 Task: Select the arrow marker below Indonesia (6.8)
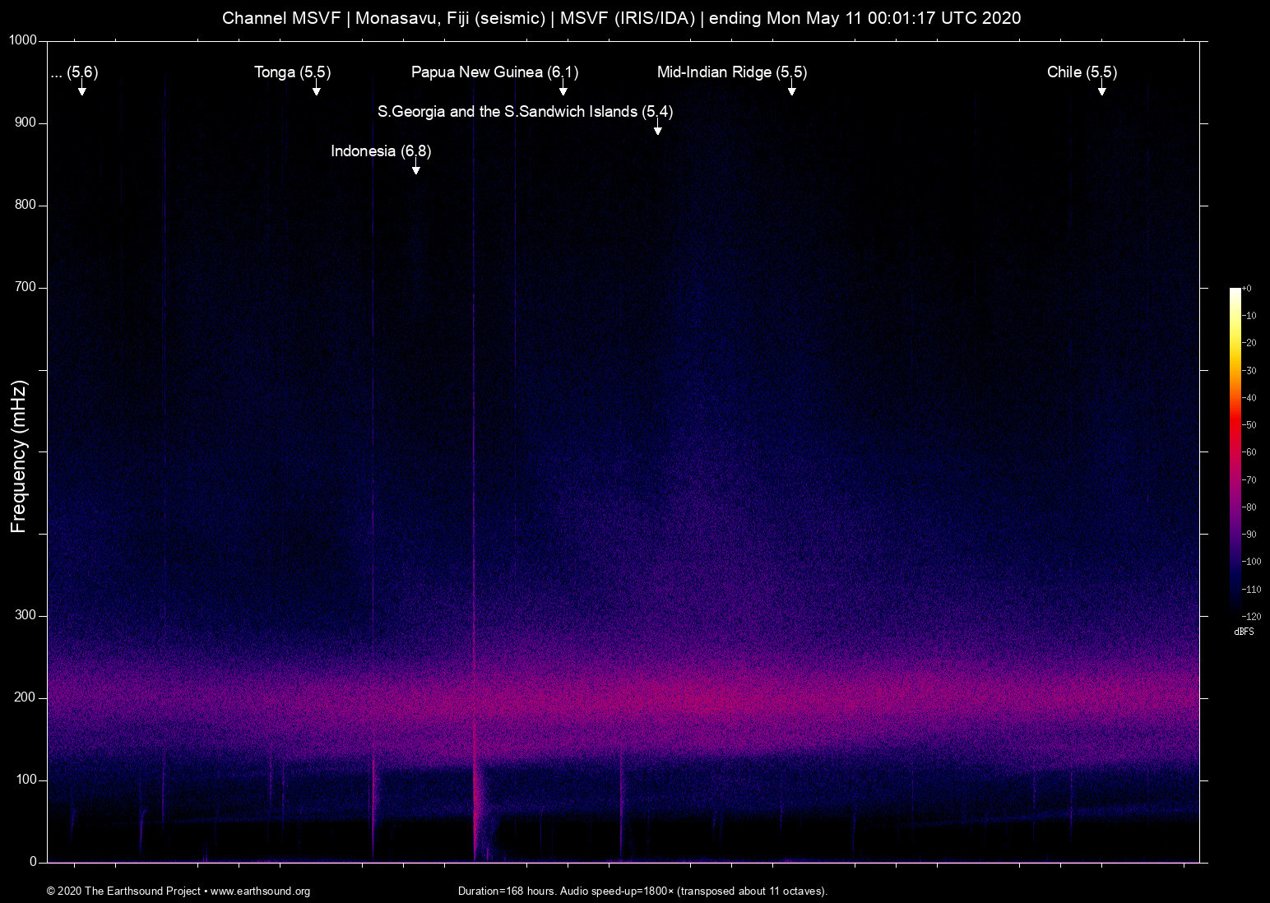tap(416, 168)
